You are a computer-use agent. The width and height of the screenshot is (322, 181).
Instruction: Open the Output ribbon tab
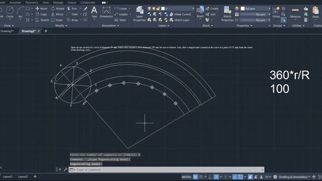[71, 3]
